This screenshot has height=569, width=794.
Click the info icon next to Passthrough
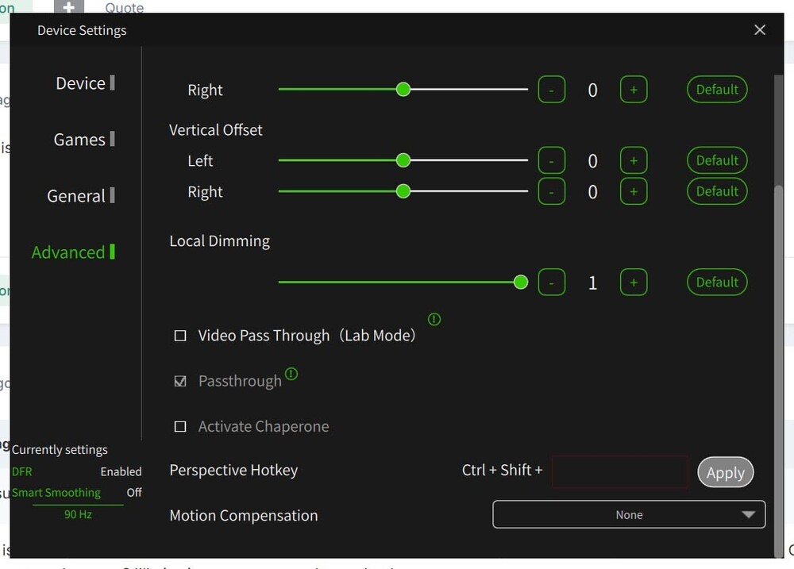click(291, 374)
